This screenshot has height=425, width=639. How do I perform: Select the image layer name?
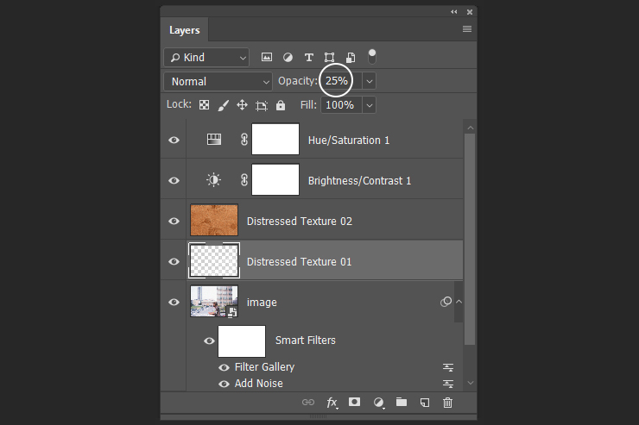point(262,303)
